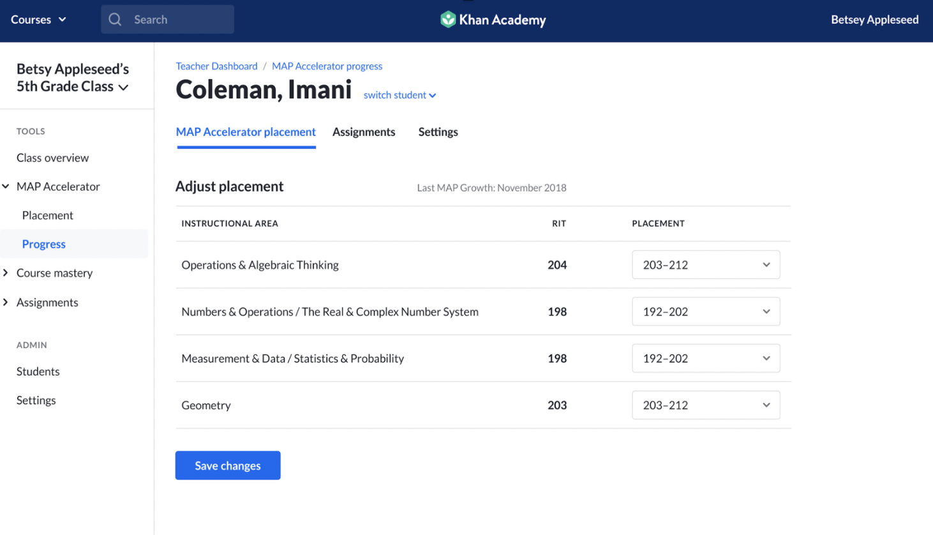
Task: Open placement dropdown for Measurement & Data
Action: [706, 358]
